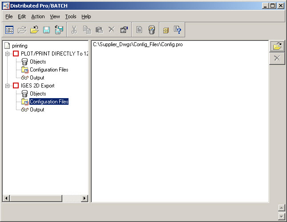
Task: Select the printing root node
Action: [x=20, y=46]
